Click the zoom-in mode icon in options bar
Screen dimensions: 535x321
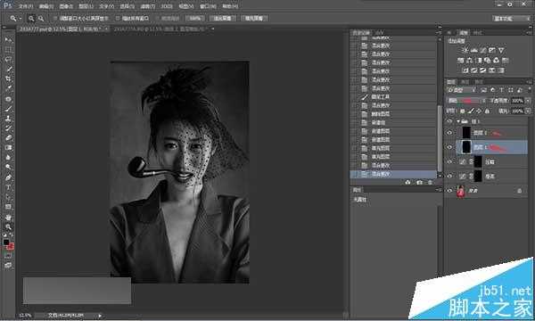tap(31, 19)
